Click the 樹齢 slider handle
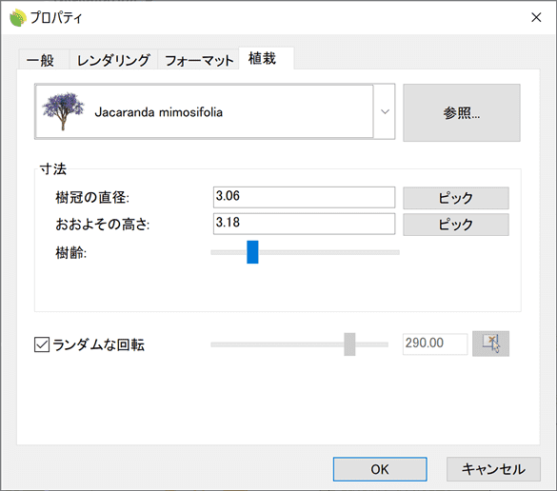The image size is (557, 491). click(x=252, y=252)
